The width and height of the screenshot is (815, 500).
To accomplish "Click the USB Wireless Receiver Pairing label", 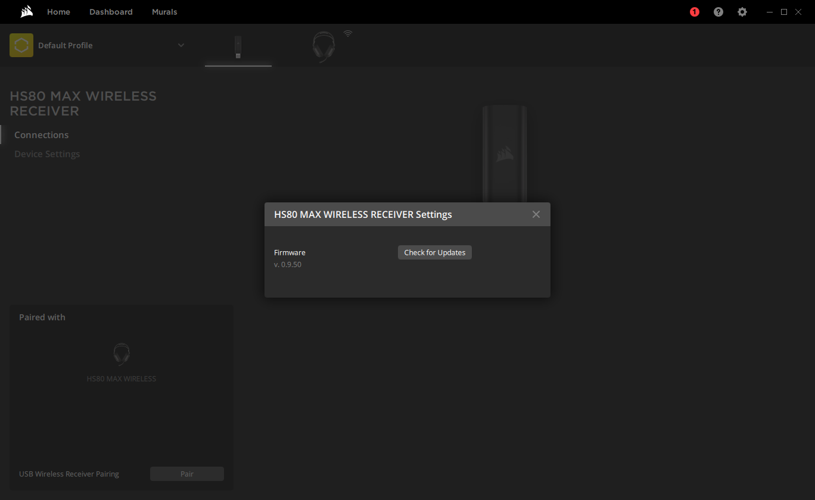I will tap(69, 474).
